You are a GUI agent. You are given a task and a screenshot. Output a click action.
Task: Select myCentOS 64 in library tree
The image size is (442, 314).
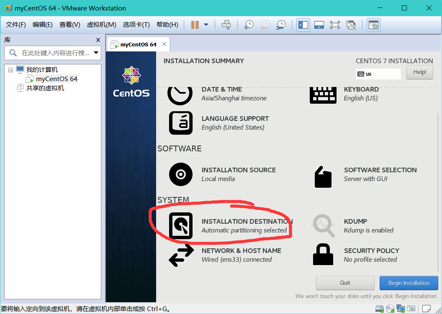click(57, 79)
